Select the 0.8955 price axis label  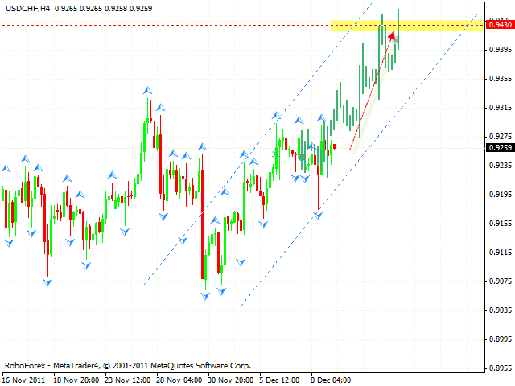coord(501,368)
